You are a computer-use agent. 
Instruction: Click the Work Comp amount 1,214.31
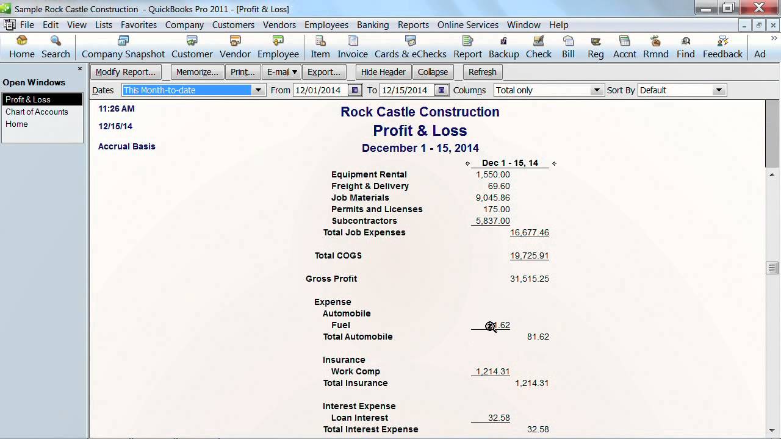pos(492,371)
